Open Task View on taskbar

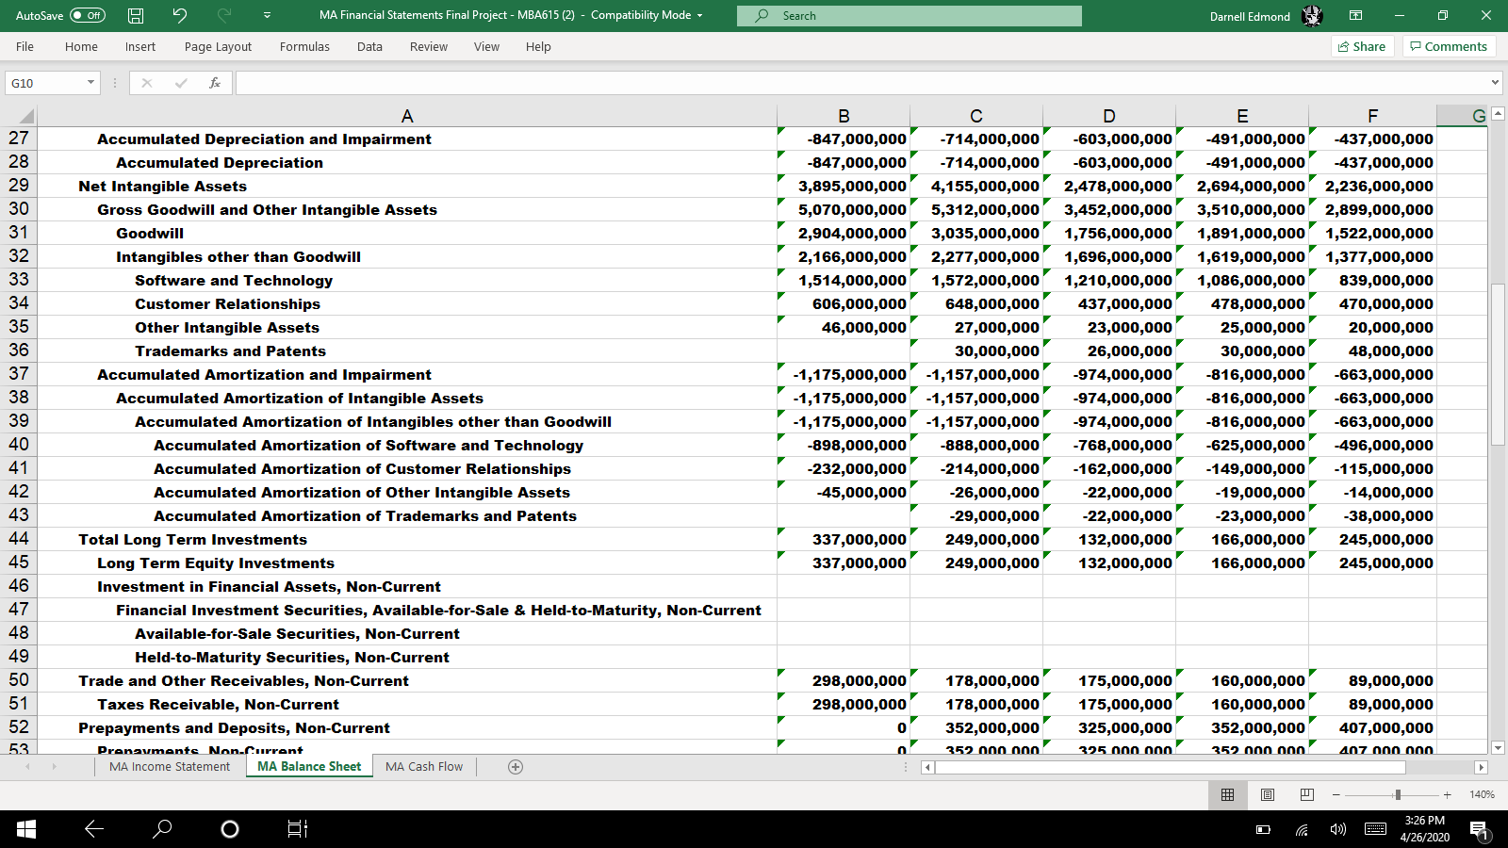pyautogui.click(x=297, y=829)
